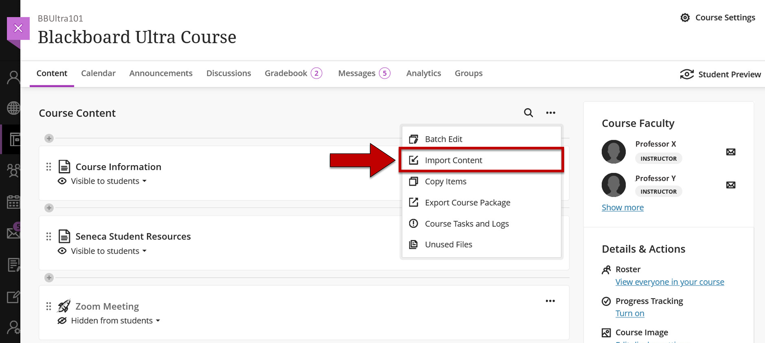
Task: Add content below Course Information with plus
Action: click(x=49, y=208)
